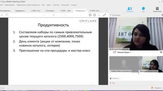
Task: Open the Предоставить совместный доступ menu
Action: point(28,5)
